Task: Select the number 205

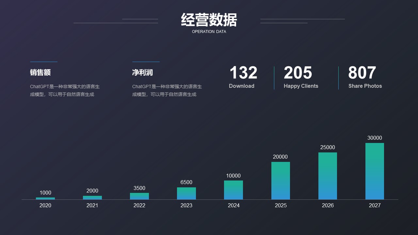Action: [298, 73]
